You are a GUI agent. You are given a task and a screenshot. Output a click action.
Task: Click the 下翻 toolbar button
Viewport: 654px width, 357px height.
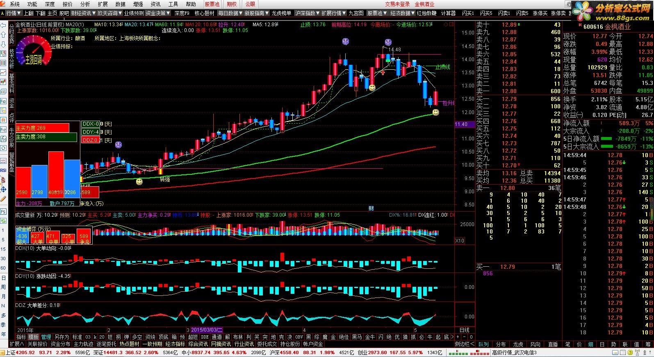click(x=41, y=13)
